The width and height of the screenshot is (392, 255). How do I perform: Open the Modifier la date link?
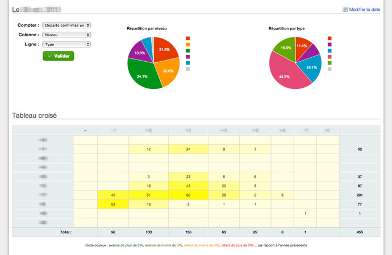(365, 10)
